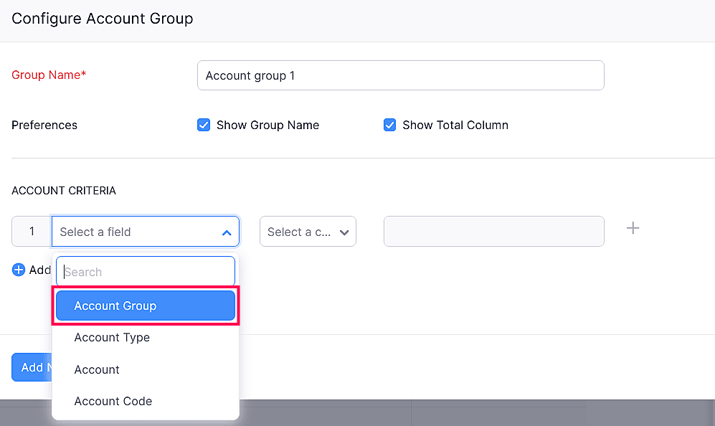Click the Show Group Name label text
Image resolution: width=715 pixels, height=426 pixels.
(267, 125)
